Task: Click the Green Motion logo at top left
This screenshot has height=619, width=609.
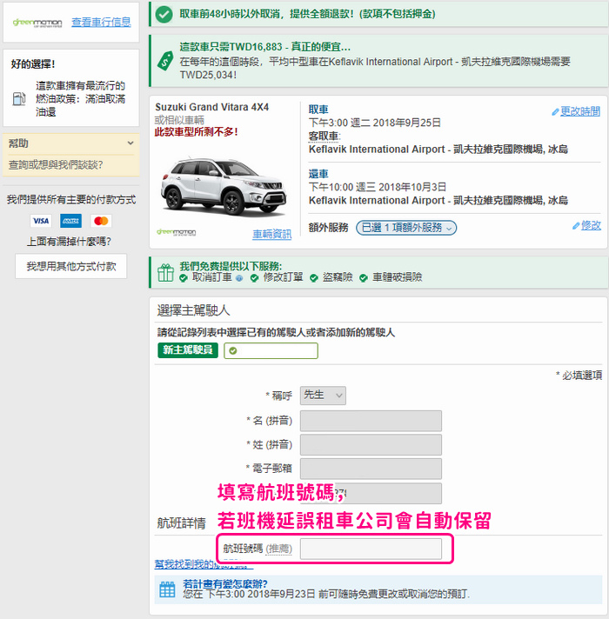Action: point(37,23)
